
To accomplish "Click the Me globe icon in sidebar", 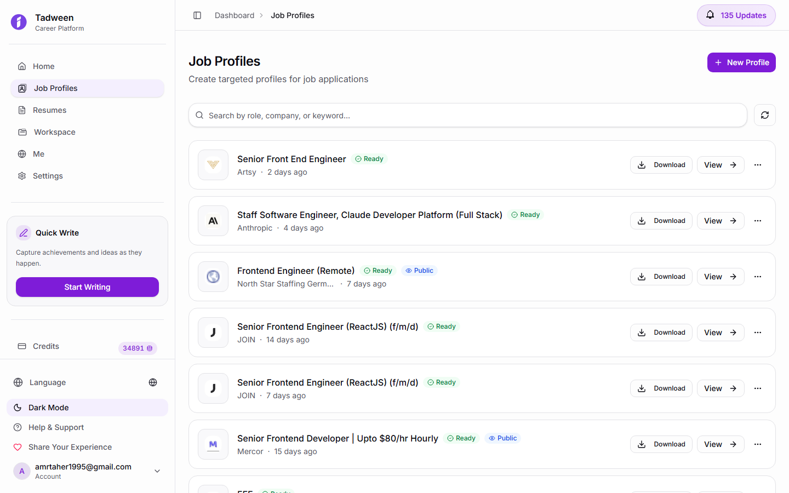I will pyautogui.click(x=21, y=154).
